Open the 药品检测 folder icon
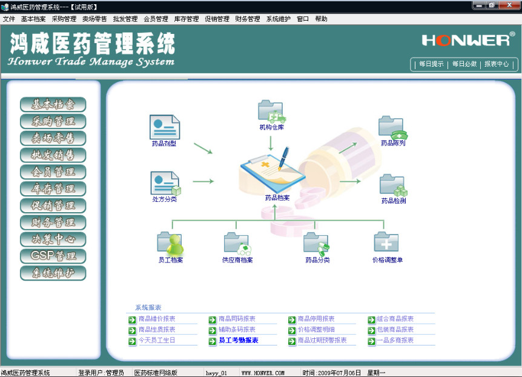522x377 pixels. coord(394,185)
